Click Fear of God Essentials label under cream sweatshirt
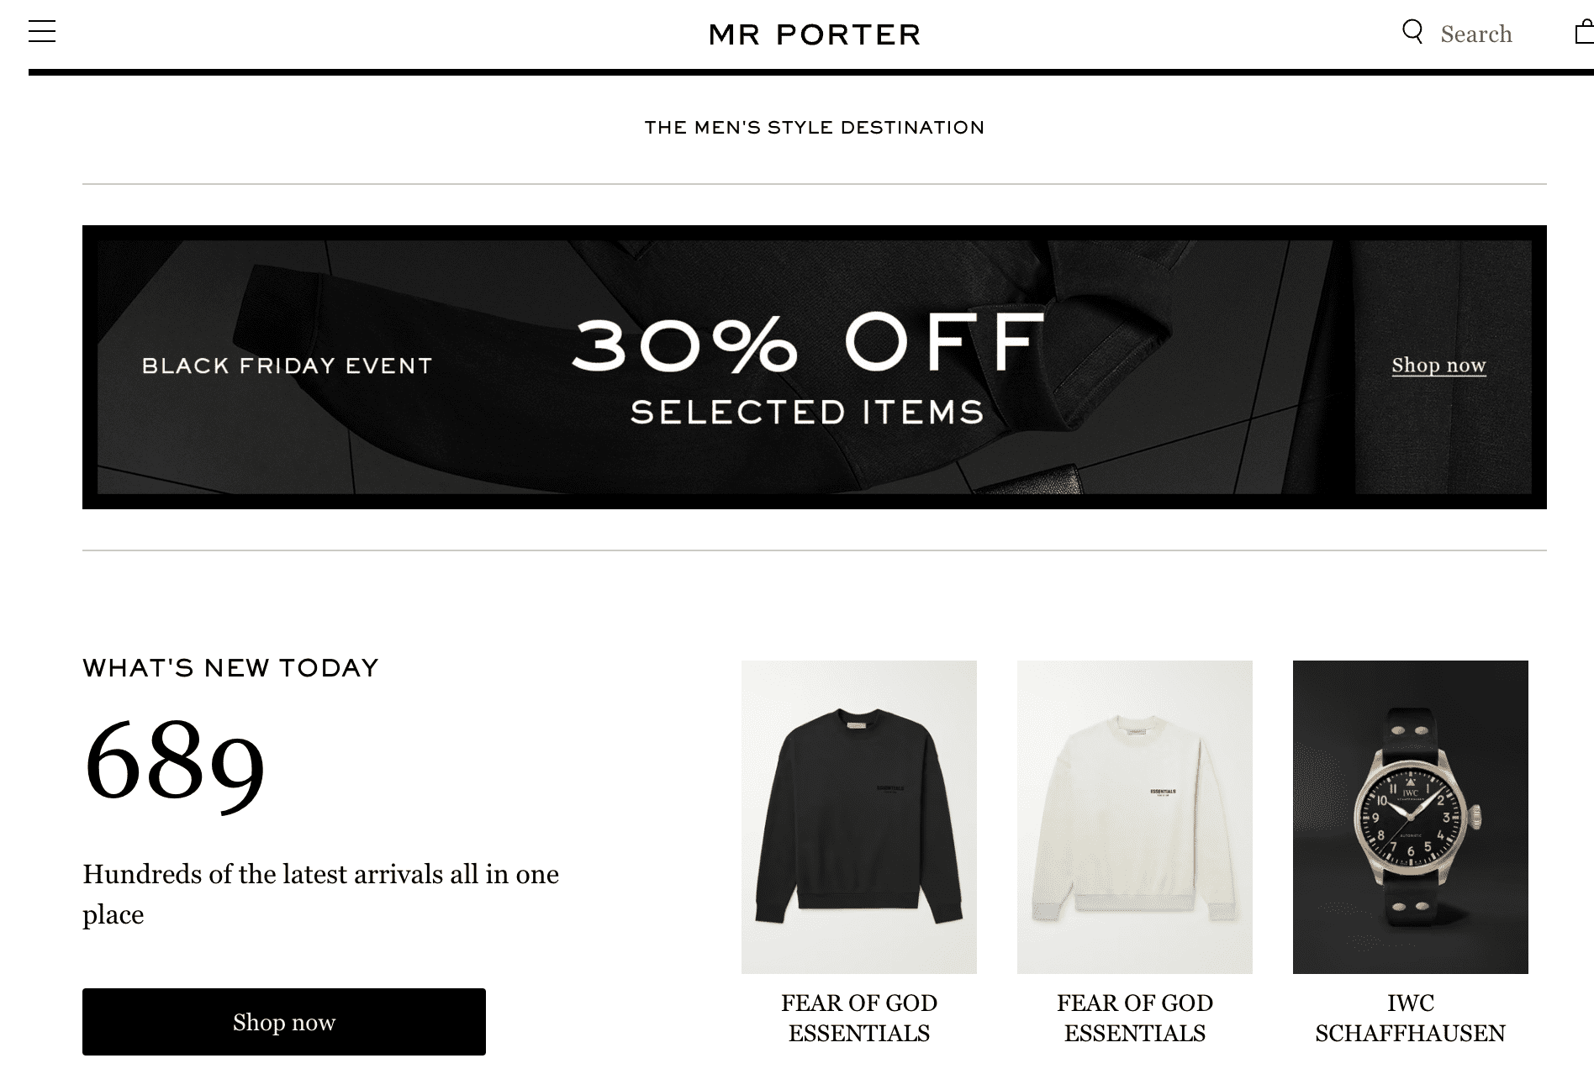This screenshot has width=1594, height=1074. [x=1134, y=1018]
